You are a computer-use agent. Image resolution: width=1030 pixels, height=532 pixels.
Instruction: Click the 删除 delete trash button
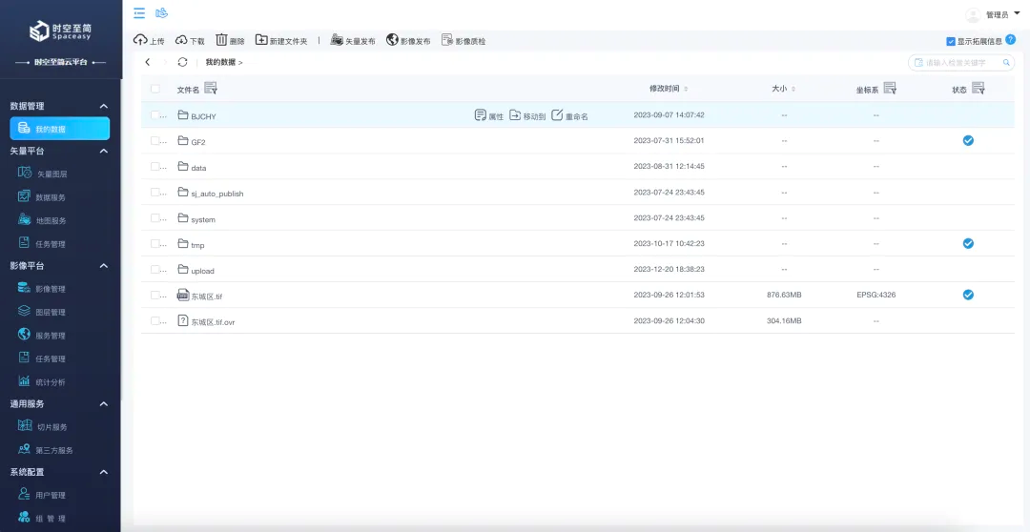tap(230, 41)
